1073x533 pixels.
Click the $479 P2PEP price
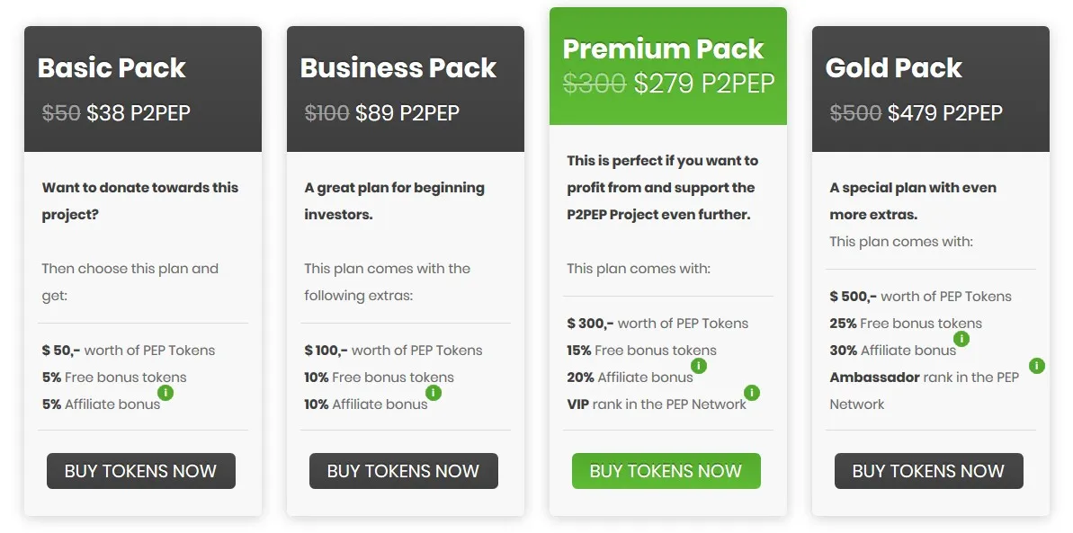pos(945,113)
